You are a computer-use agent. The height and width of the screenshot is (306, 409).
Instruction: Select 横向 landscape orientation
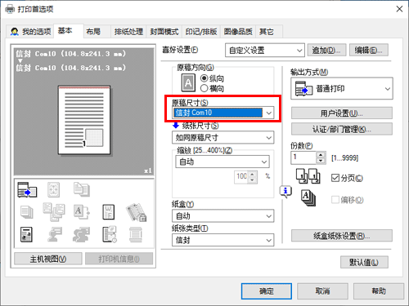pyautogui.click(x=204, y=88)
